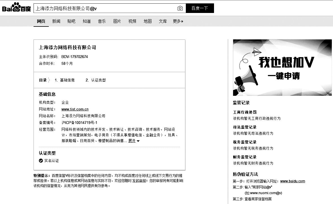Screen dimensions: 333x204
Task: Select the 知道 tab
Action: 87,21
